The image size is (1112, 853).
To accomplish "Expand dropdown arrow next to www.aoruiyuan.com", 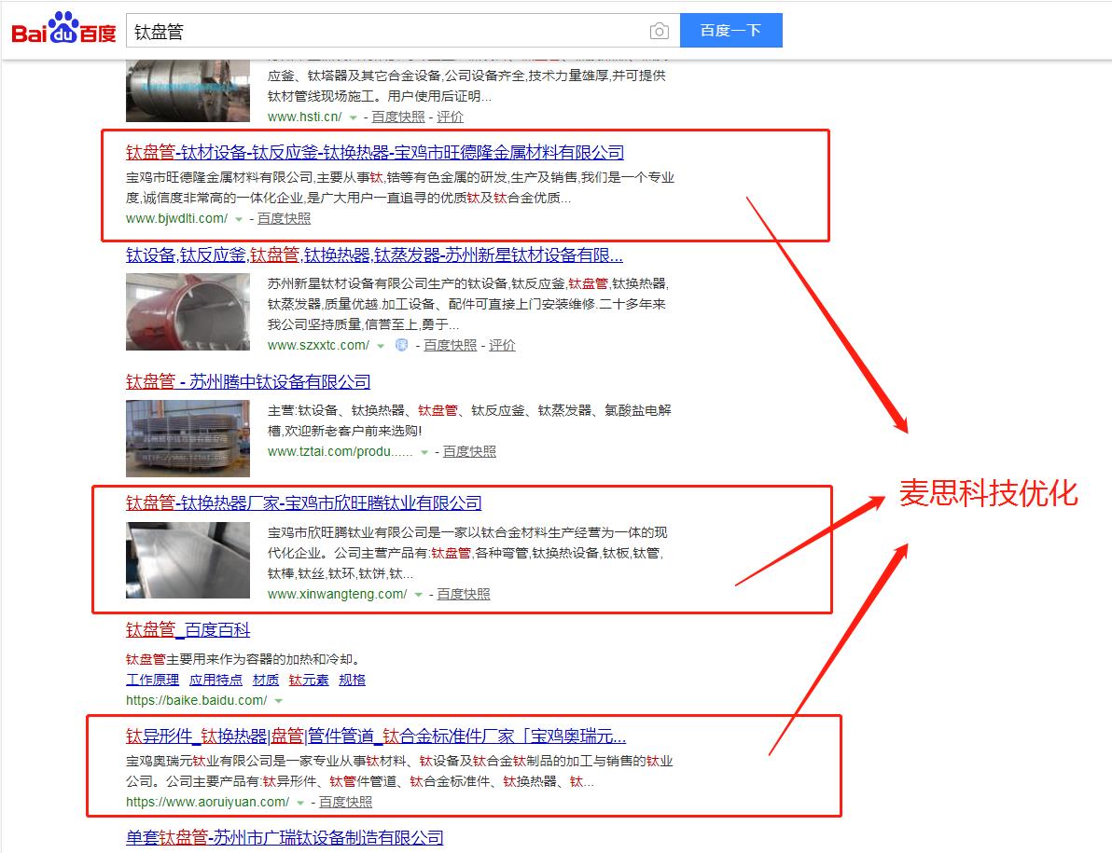I will click(300, 803).
